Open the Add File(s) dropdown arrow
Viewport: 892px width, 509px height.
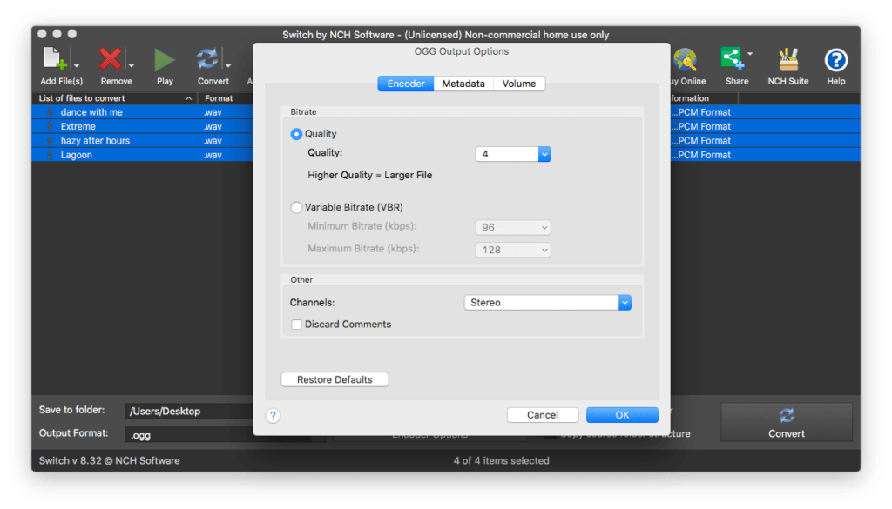[x=77, y=65]
